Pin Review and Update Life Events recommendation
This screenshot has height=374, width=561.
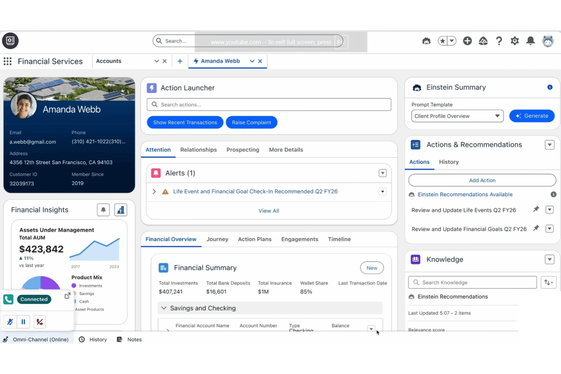tap(536, 209)
